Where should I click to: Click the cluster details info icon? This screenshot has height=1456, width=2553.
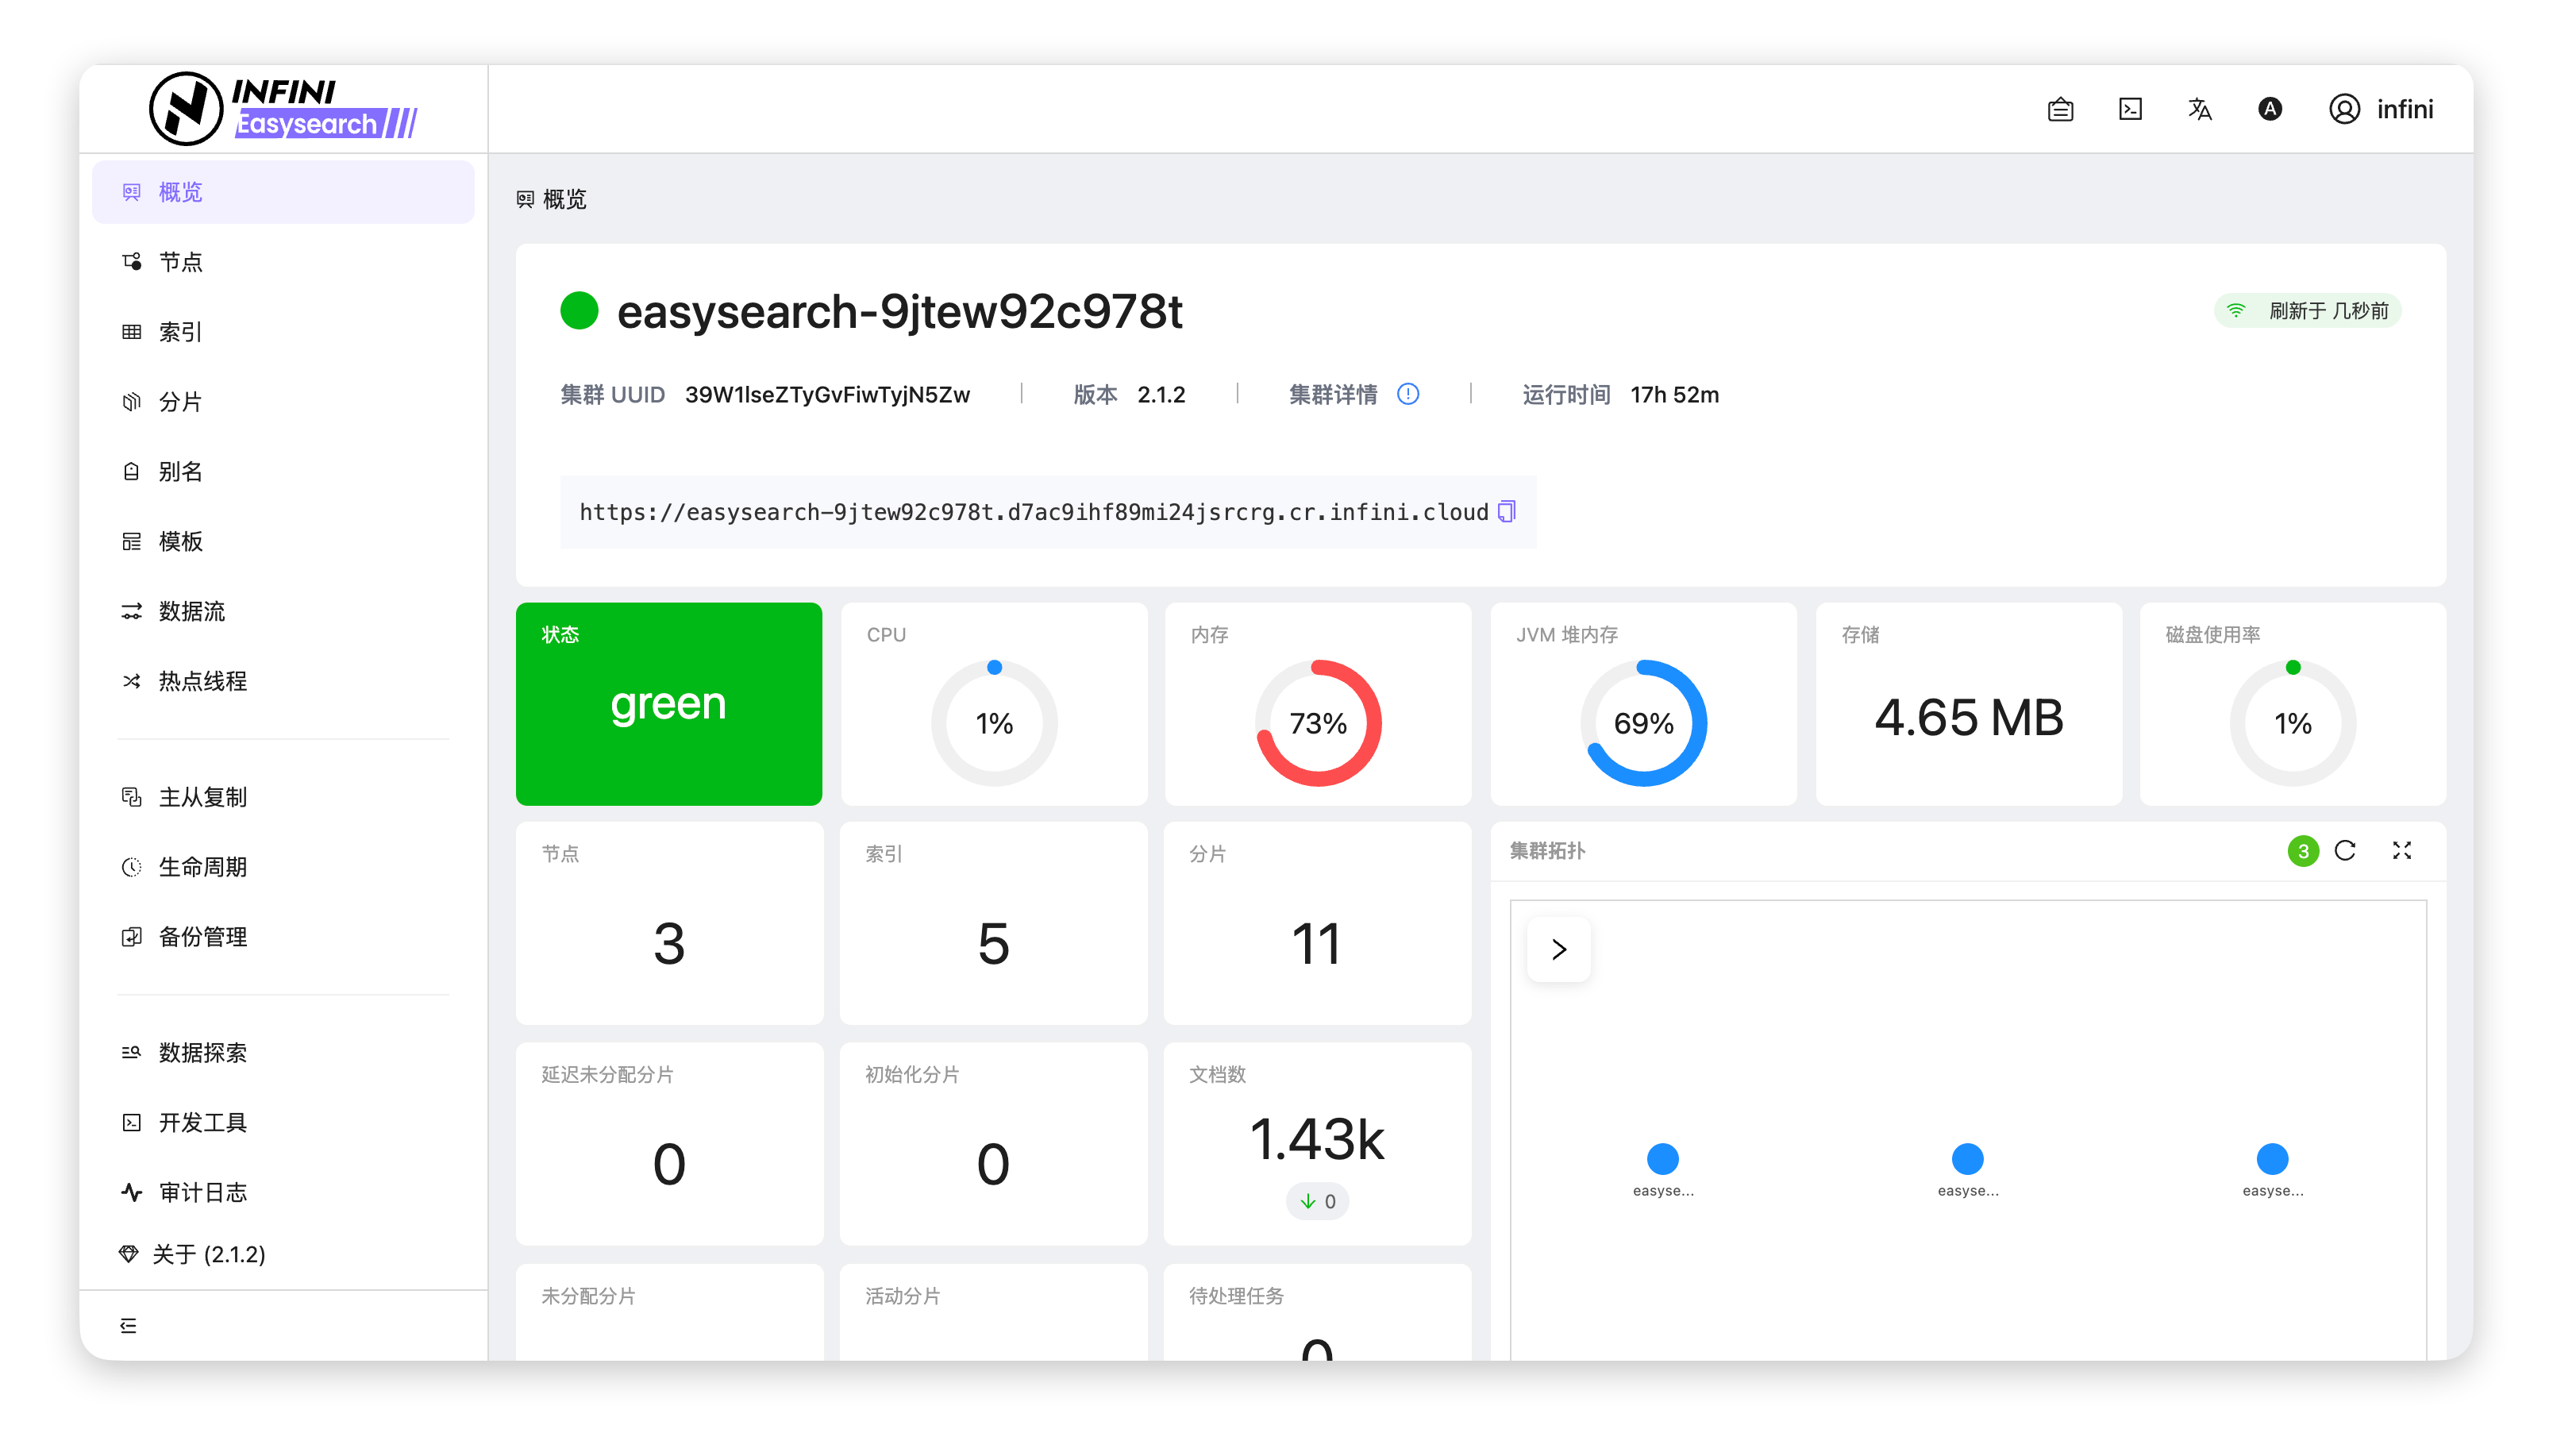(x=1407, y=394)
